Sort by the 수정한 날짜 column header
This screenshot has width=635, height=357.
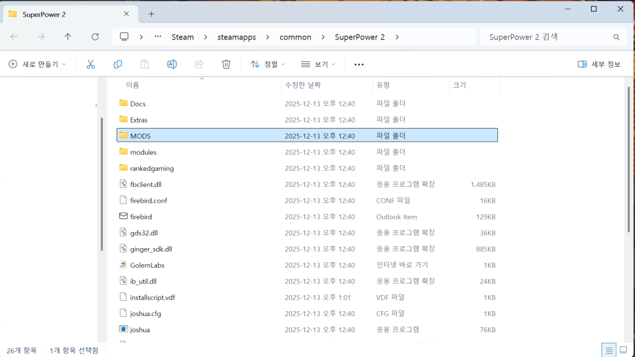(x=303, y=85)
